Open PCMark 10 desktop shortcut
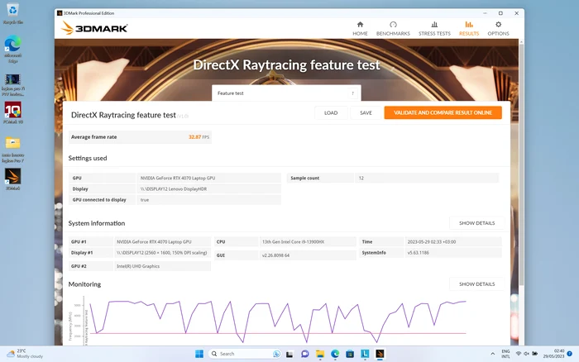Screen dimensions: 579x362 pos(13,113)
